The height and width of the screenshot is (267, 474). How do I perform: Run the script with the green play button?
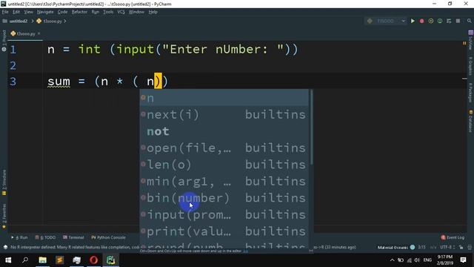tap(413, 21)
